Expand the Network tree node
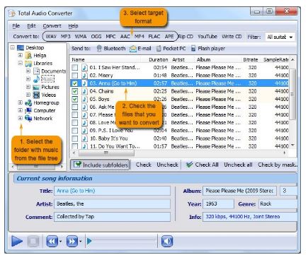 (x=21, y=118)
